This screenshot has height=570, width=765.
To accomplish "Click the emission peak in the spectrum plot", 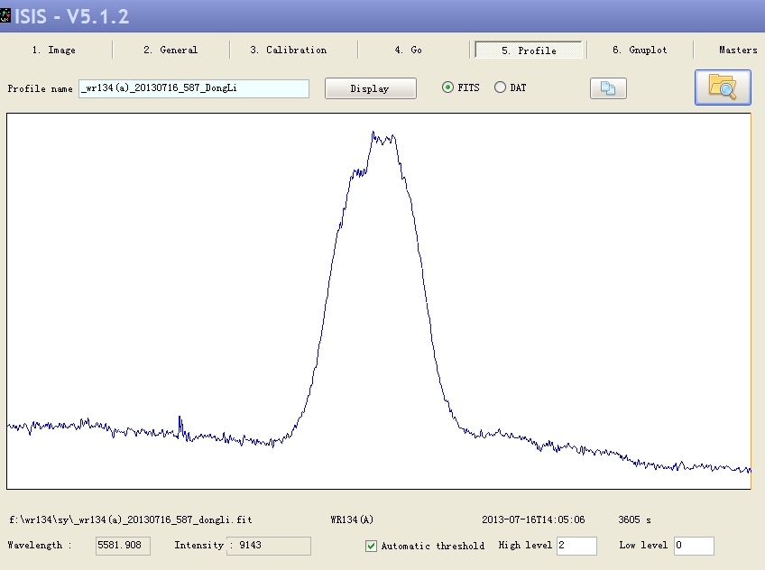I will click(373, 133).
